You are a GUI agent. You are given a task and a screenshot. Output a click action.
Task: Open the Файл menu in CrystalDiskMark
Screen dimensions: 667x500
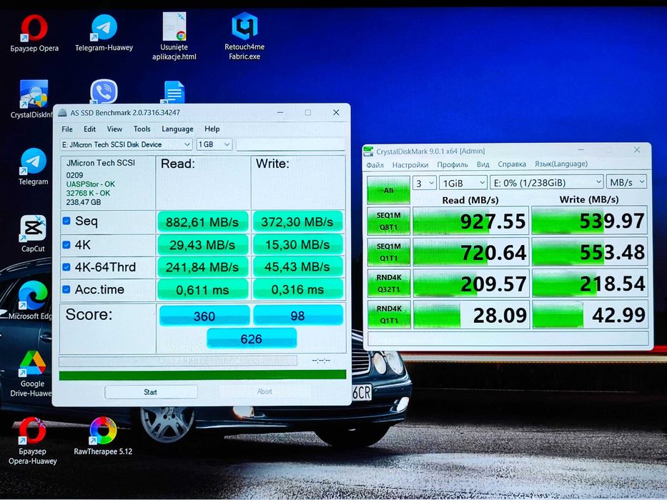point(375,164)
